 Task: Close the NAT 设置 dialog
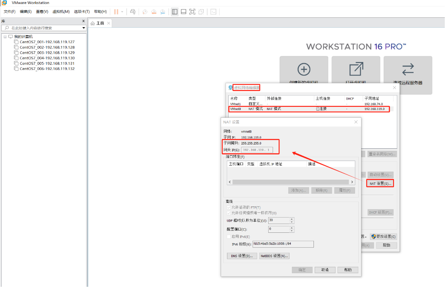[x=356, y=122]
